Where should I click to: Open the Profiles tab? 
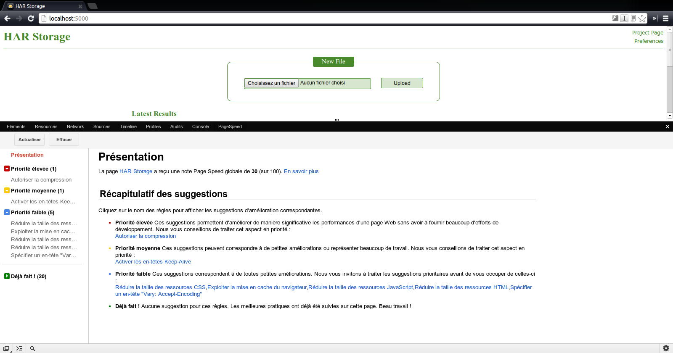(x=153, y=126)
